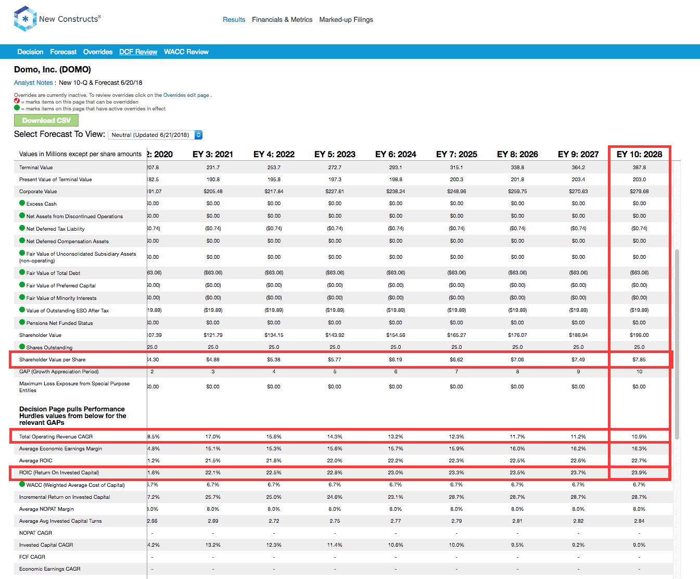
Task: Click the $7.85 value under EY 10: 2028
Action: point(639,360)
